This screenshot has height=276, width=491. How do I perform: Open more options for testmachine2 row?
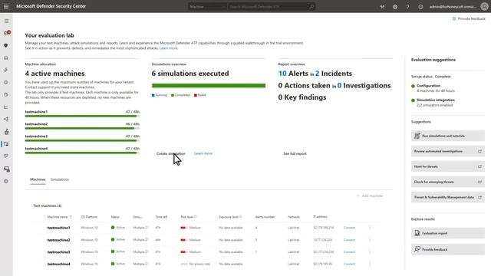[370, 240]
